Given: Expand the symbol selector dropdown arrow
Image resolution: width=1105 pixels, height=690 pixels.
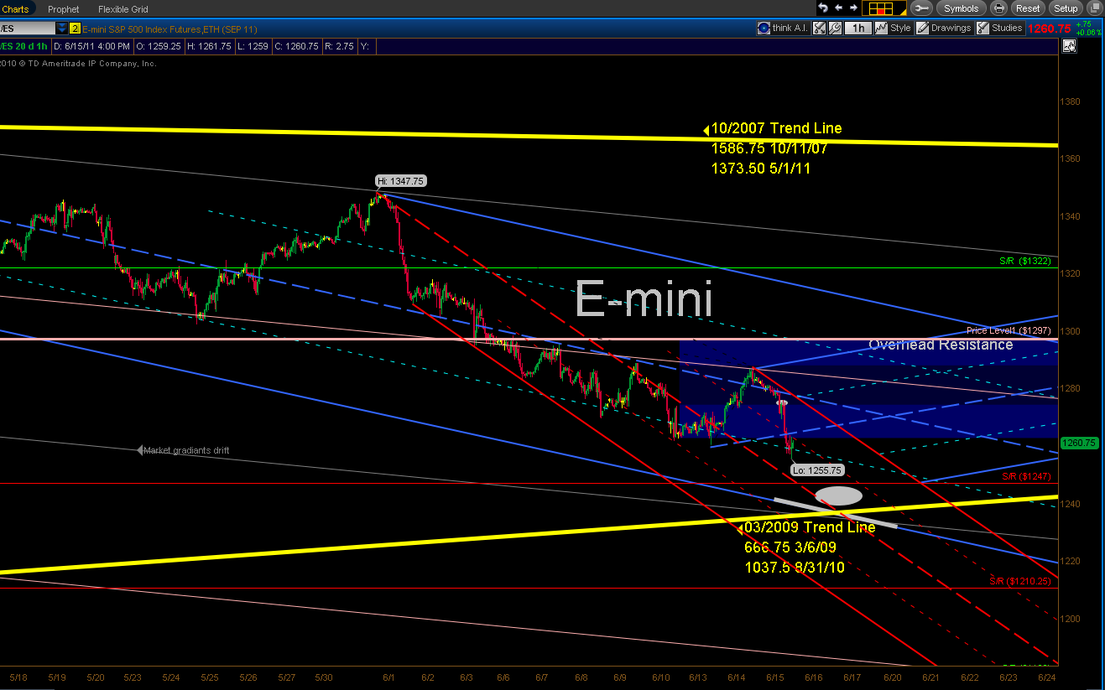Looking at the screenshot, I should (61, 28).
